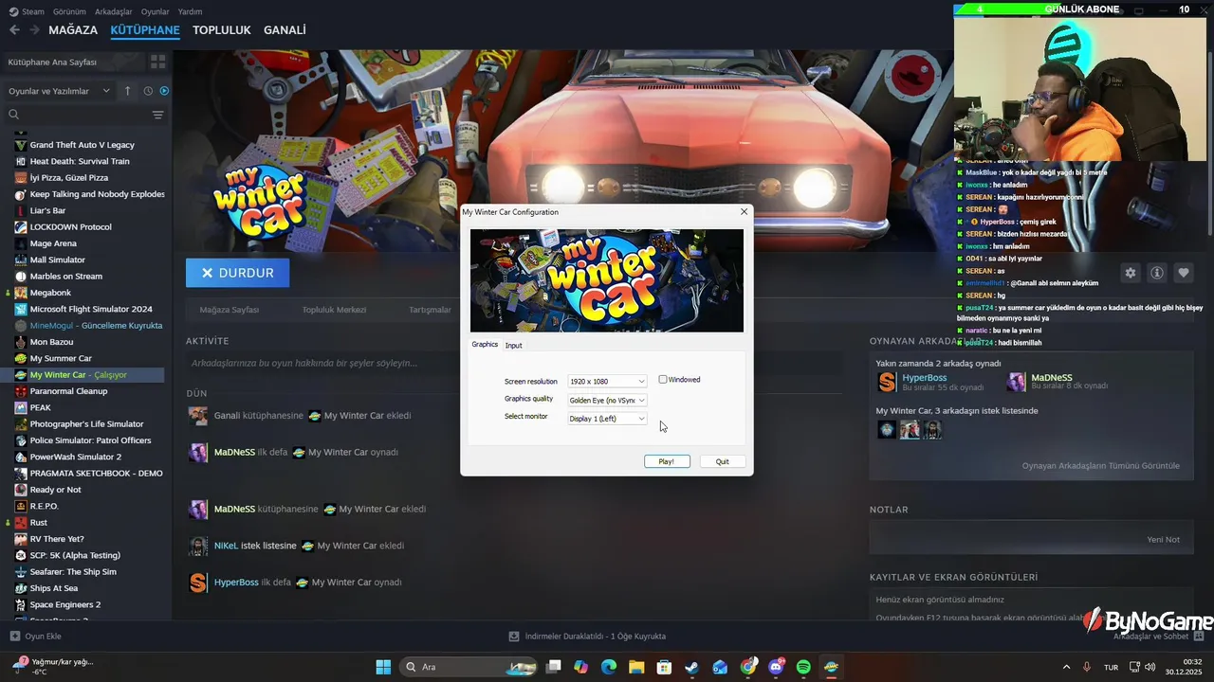Toggle the library grid view icon
This screenshot has width=1214, height=682.
[157, 62]
